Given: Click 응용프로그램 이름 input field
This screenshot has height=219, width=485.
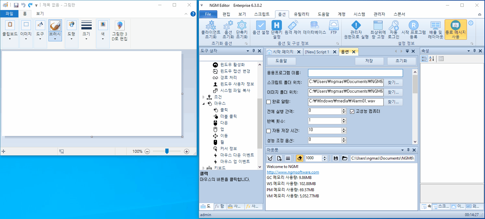Looking at the screenshot, I should click(356, 73).
